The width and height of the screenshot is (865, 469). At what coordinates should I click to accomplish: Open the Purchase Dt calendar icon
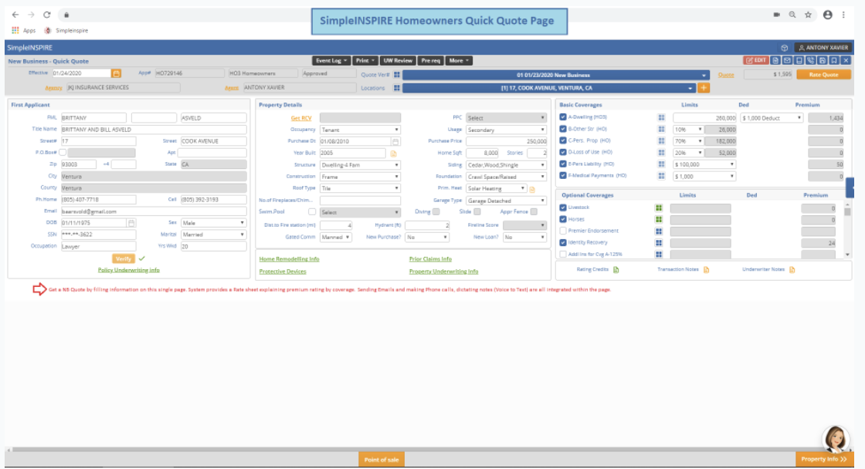(395, 142)
